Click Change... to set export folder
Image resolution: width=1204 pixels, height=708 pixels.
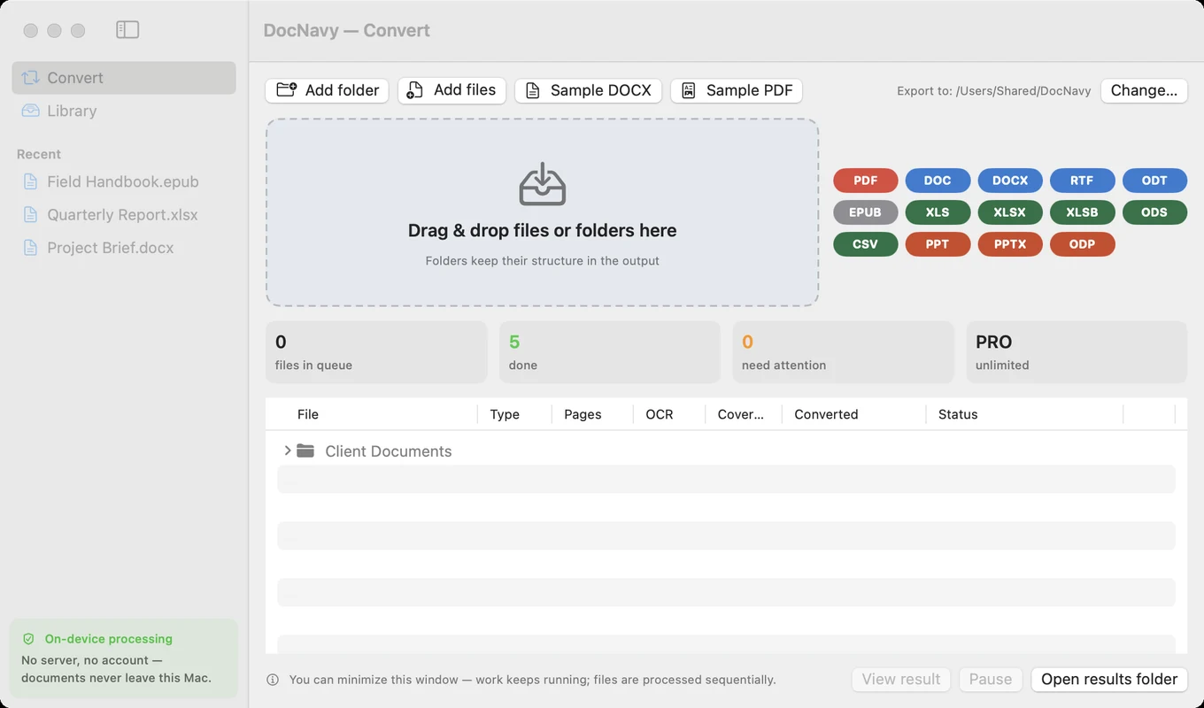point(1144,90)
